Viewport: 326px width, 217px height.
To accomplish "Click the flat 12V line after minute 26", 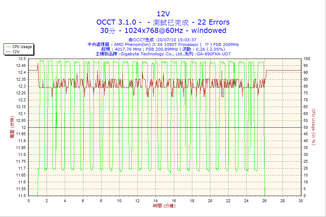I will point(284,71).
